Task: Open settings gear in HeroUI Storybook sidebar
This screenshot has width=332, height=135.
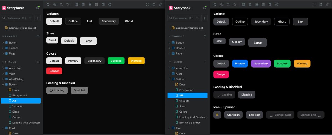Action: (x=204, y=8)
